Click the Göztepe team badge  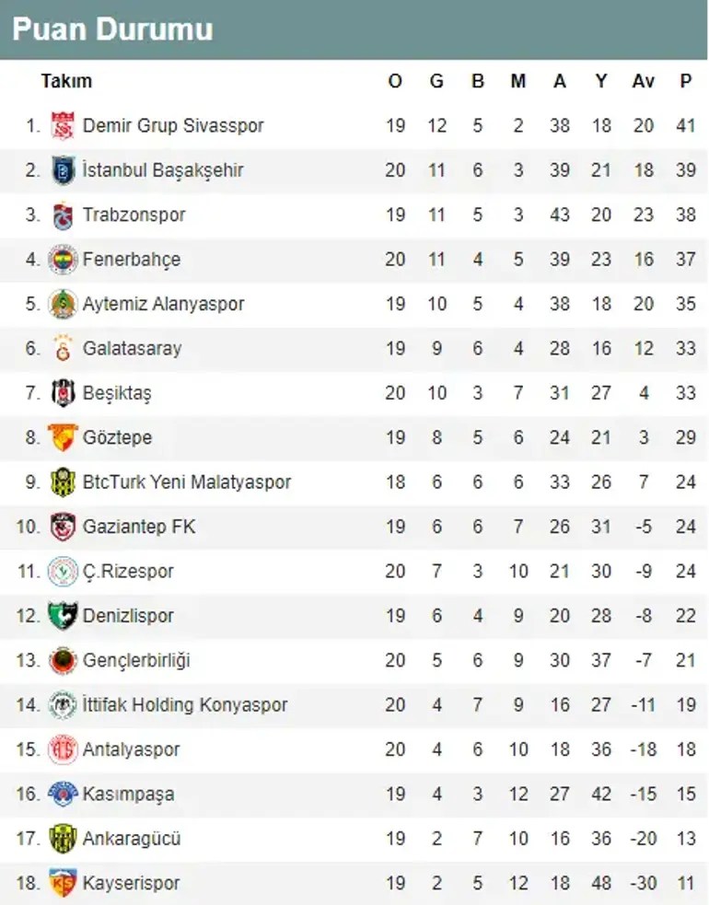[x=63, y=437]
